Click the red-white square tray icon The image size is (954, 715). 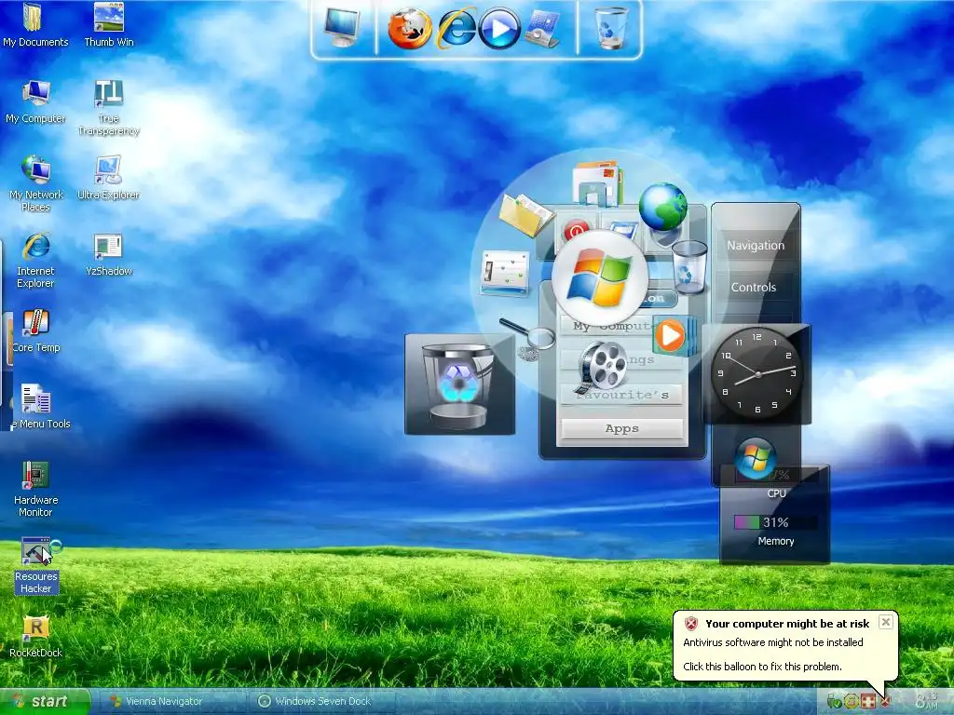click(868, 702)
